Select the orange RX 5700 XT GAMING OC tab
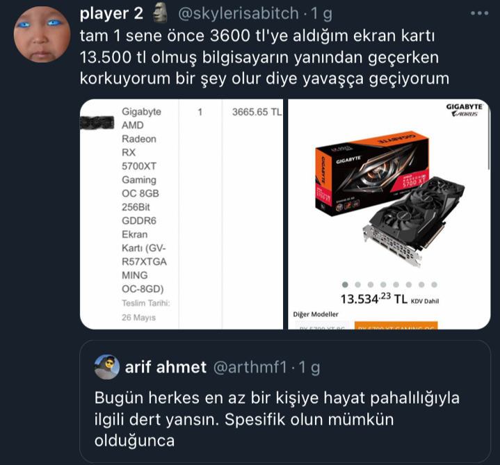Screen dimensions: 500x465 point(396,325)
